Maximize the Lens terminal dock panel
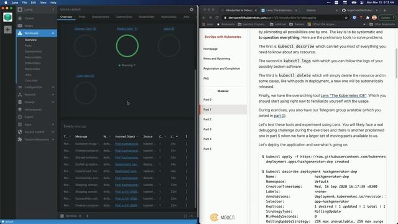 pos(185,216)
